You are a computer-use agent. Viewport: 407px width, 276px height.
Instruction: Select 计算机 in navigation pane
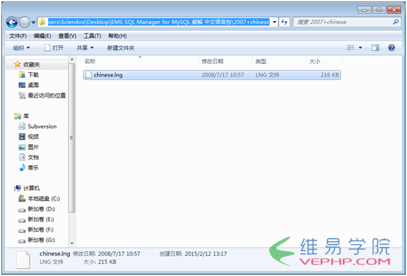[31, 188]
